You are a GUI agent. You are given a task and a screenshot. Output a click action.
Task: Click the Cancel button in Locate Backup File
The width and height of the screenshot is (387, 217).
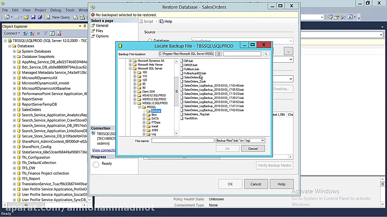click(253, 148)
